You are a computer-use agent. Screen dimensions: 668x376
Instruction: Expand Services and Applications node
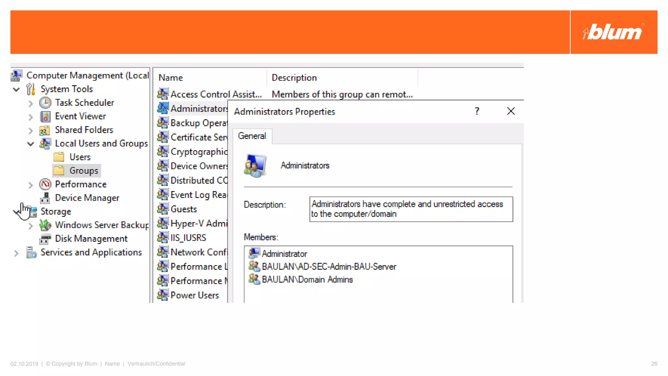pyautogui.click(x=16, y=253)
